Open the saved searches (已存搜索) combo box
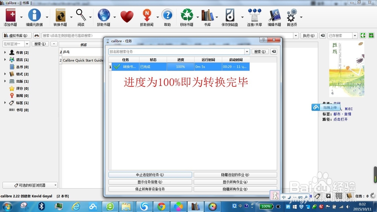Image resolution: width=377 pixels, height=212 pixels. click(x=342, y=35)
